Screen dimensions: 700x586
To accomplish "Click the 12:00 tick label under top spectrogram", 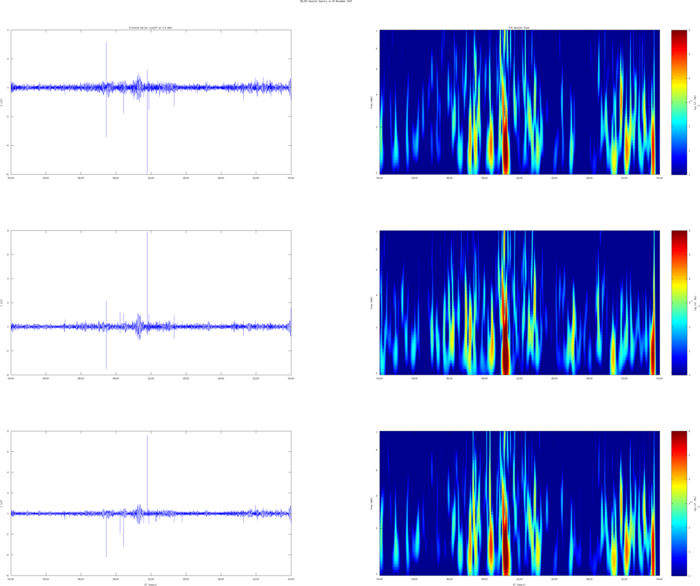I will 519,178.
